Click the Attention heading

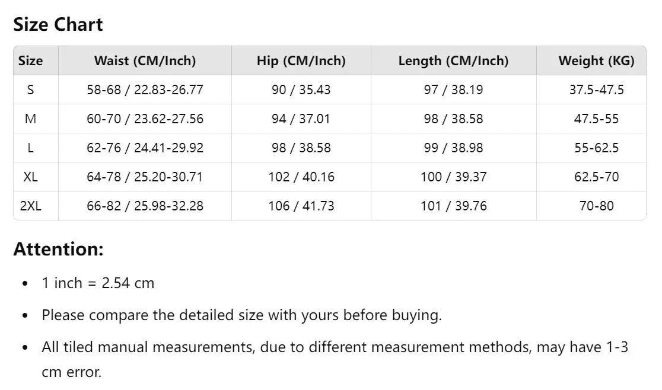click(x=58, y=249)
